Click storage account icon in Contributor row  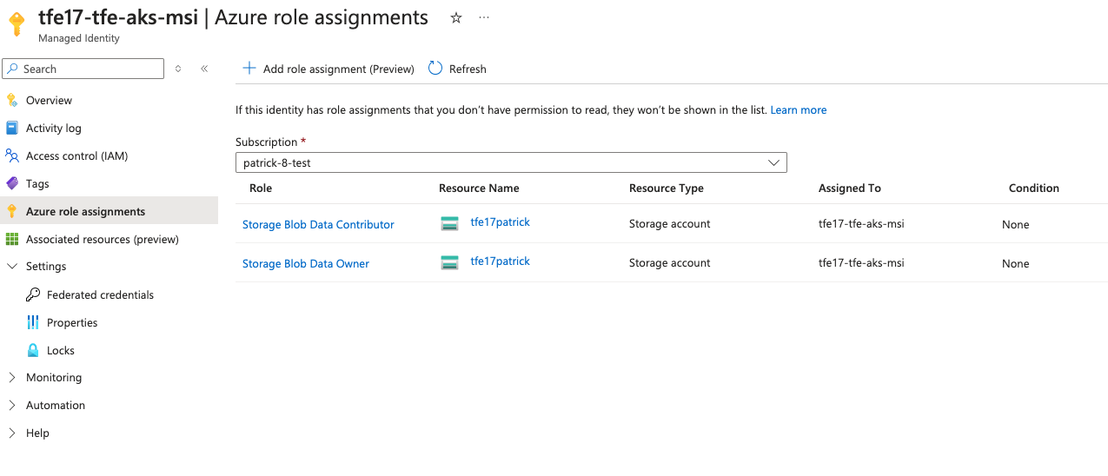449,223
